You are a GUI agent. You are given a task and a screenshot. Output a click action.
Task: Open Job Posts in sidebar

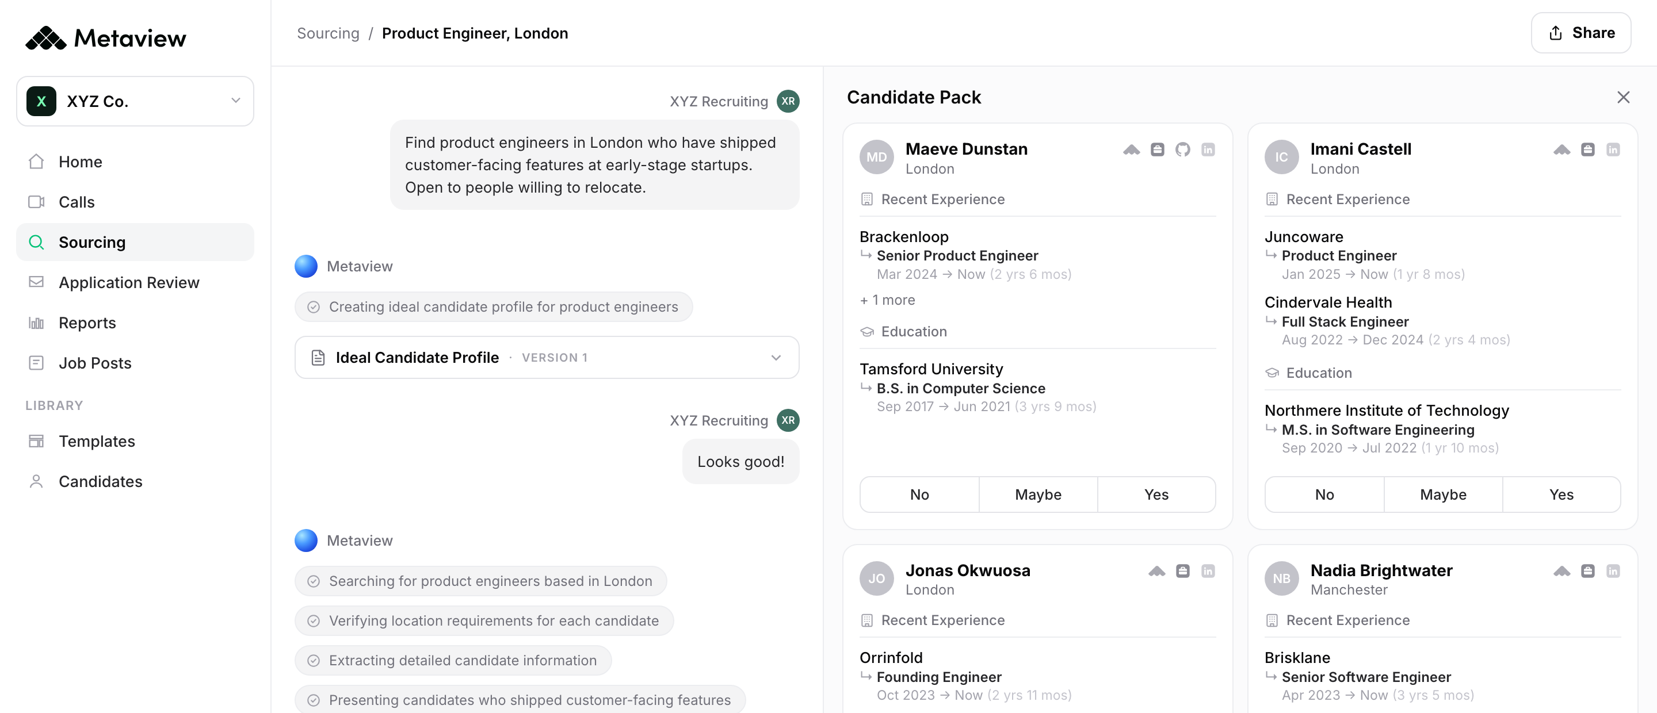tap(135, 363)
